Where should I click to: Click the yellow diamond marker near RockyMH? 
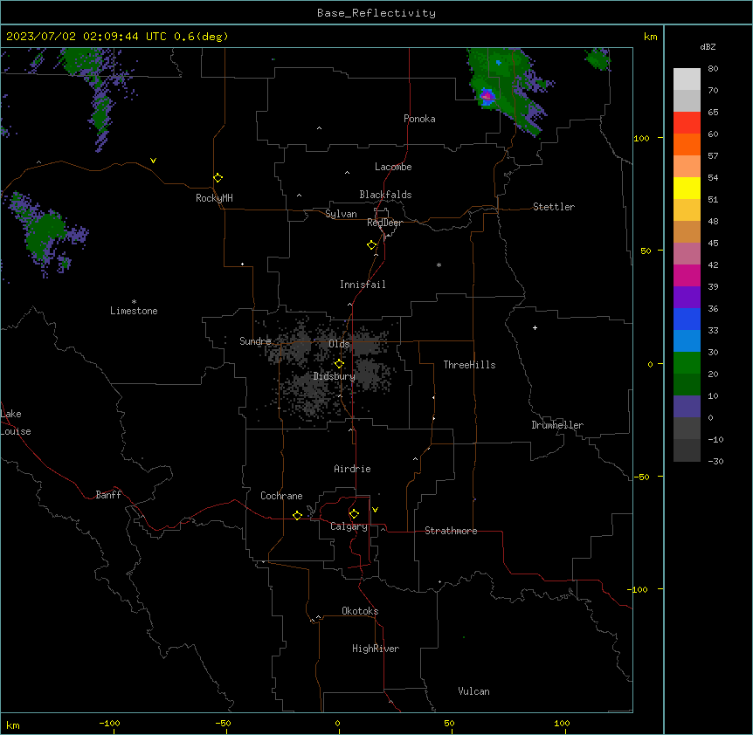[218, 178]
